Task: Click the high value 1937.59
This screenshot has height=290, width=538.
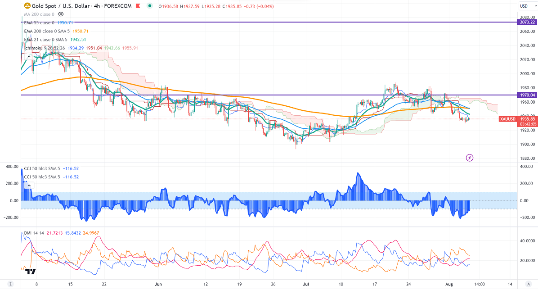Action: pyautogui.click(x=192, y=6)
